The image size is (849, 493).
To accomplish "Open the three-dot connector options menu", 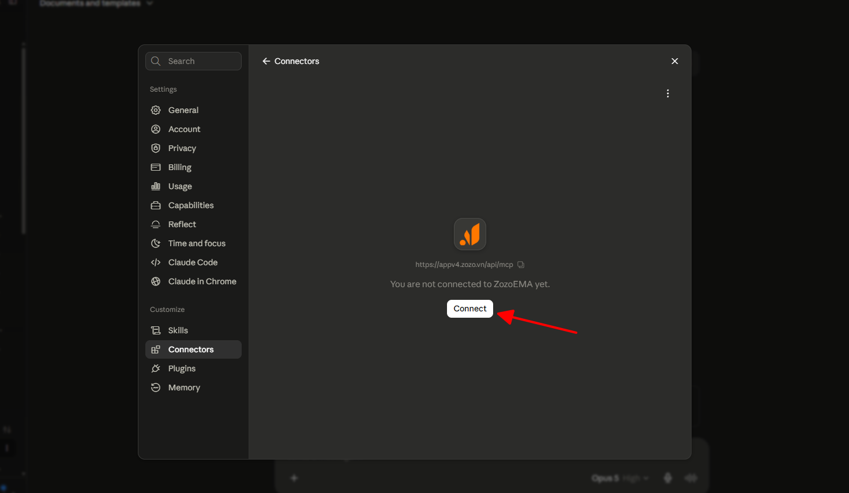I will pos(668,93).
